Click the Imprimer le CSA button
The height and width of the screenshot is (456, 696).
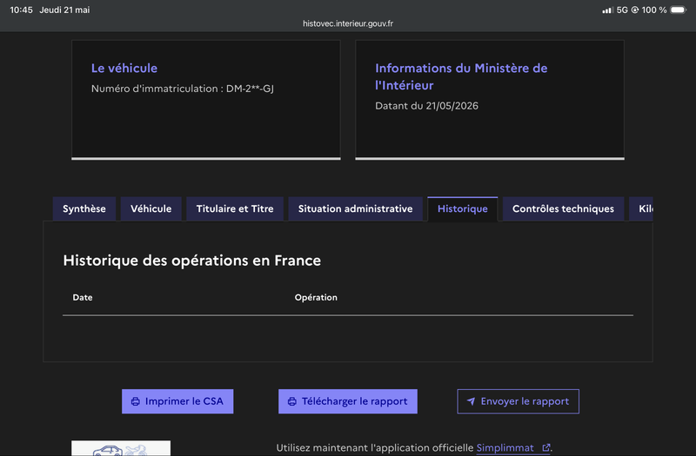[177, 401]
